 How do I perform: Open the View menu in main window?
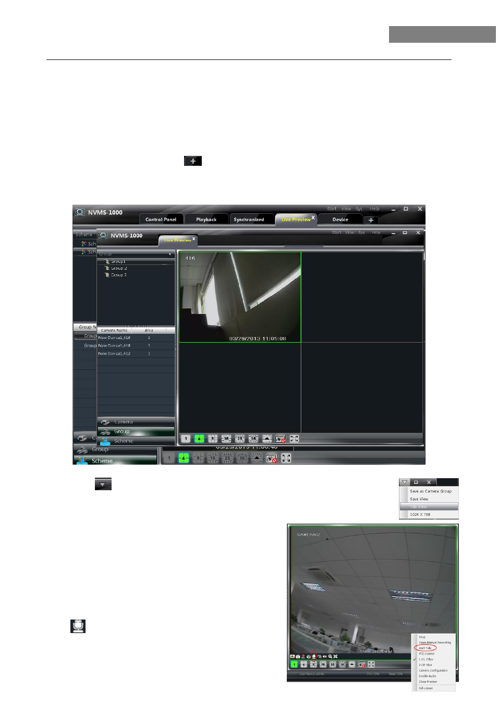pyautogui.click(x=346, y=209)
